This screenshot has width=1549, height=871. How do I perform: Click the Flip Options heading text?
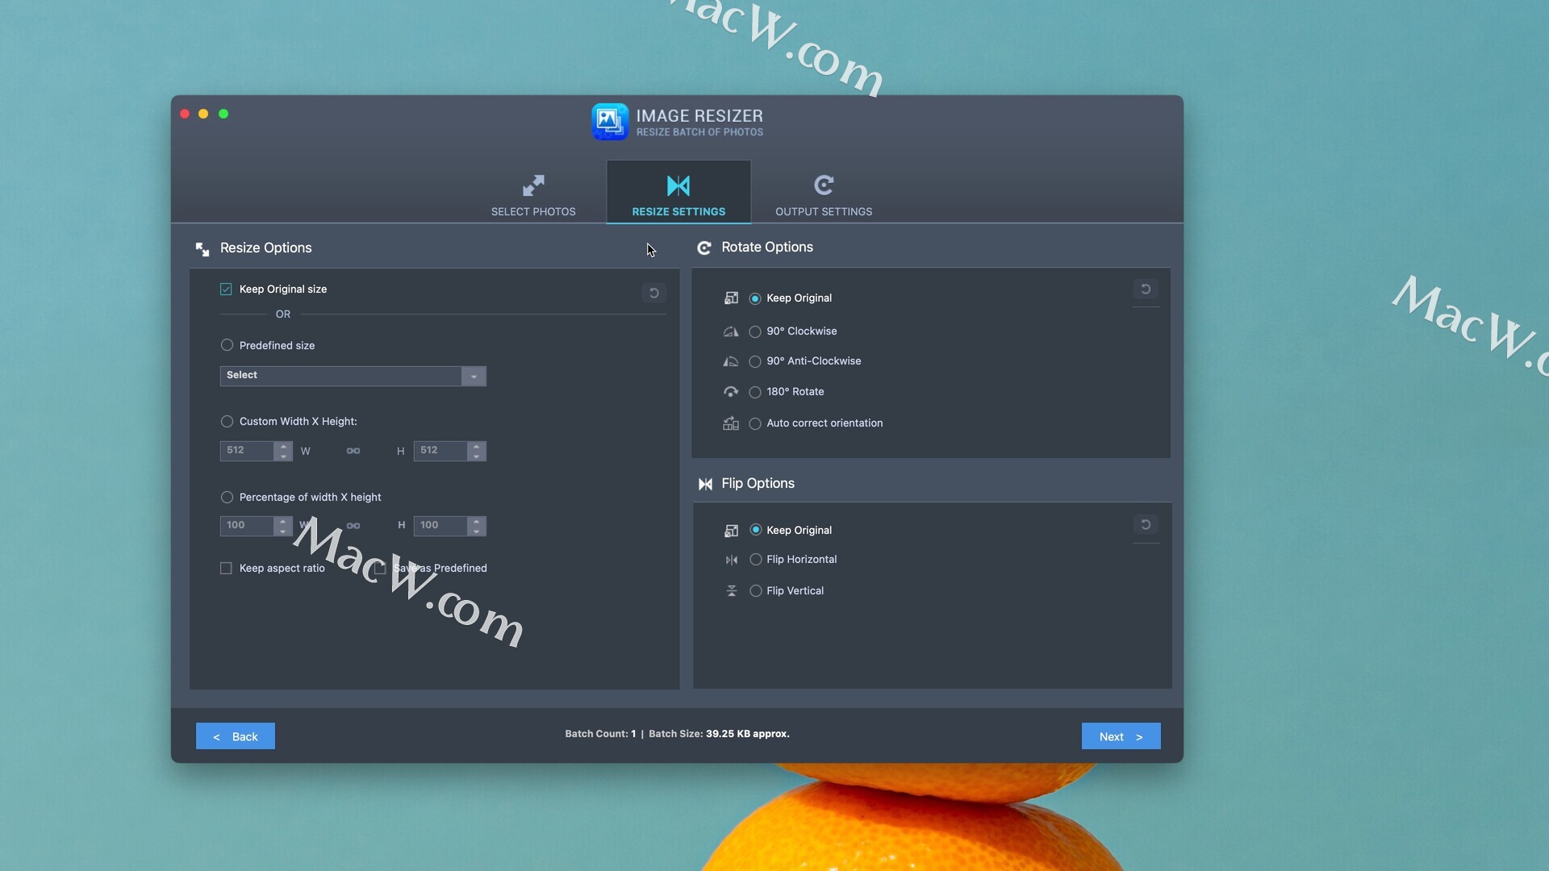[758, 484]
